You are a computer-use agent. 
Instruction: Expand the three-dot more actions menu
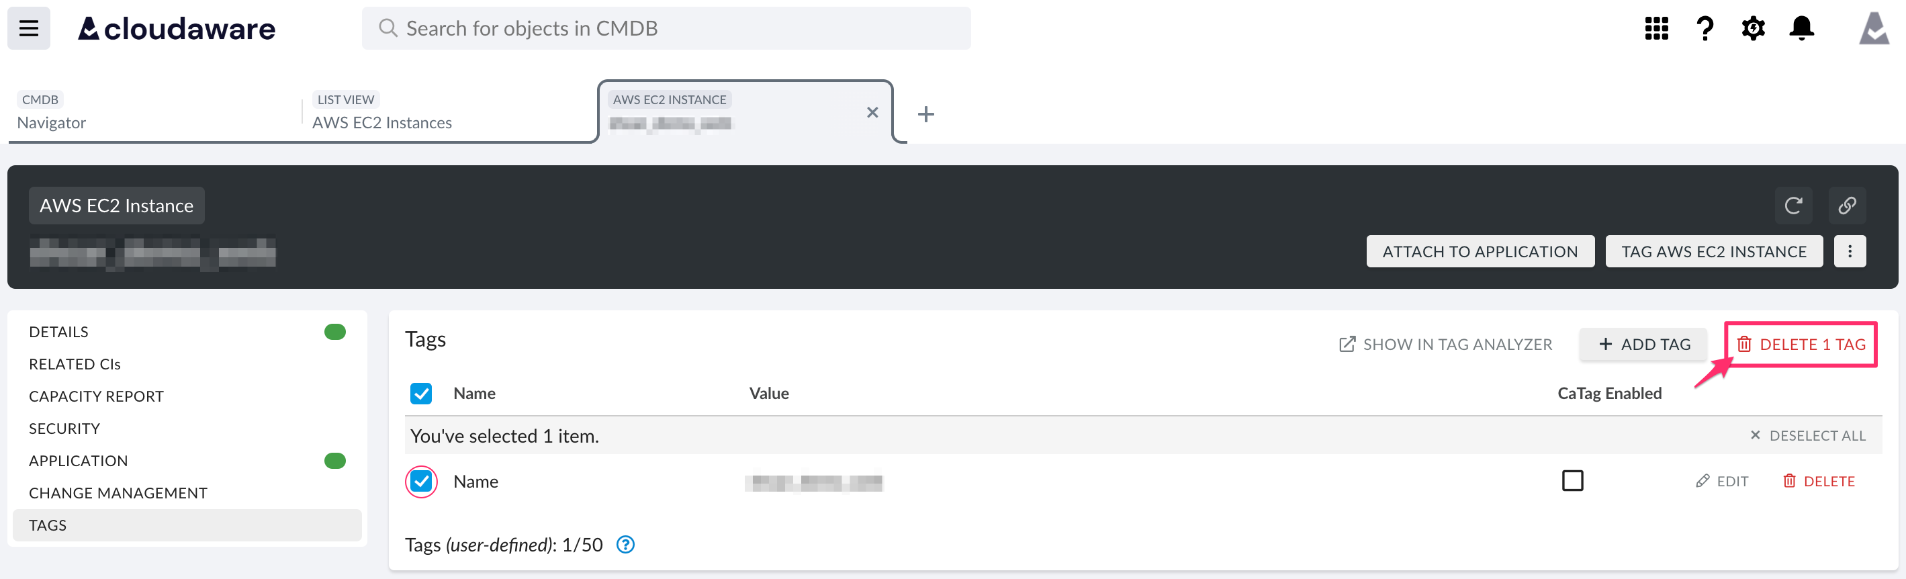(1850, 252)
